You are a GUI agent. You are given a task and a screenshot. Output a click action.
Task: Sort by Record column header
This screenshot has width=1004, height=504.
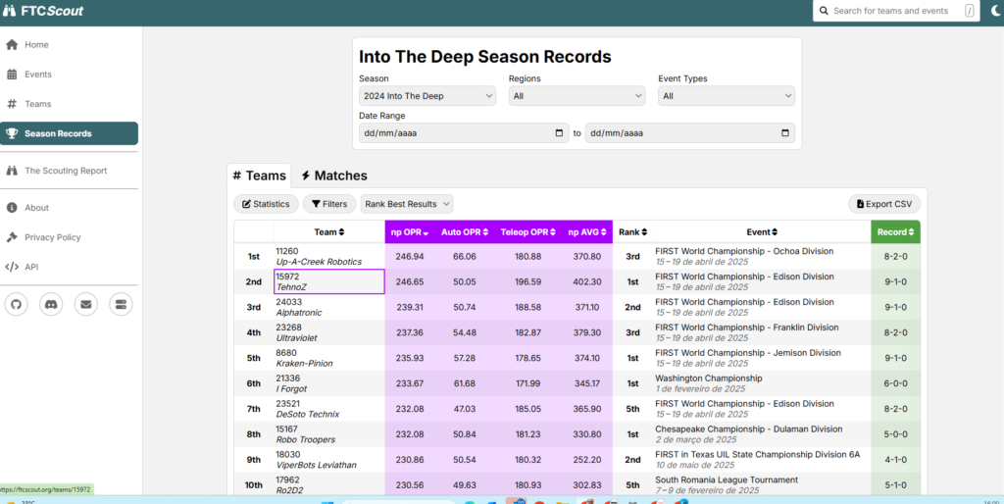(x=895, y=231)
